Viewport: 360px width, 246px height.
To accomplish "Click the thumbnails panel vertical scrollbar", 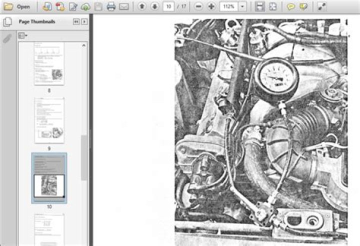I will coord(84,157).
